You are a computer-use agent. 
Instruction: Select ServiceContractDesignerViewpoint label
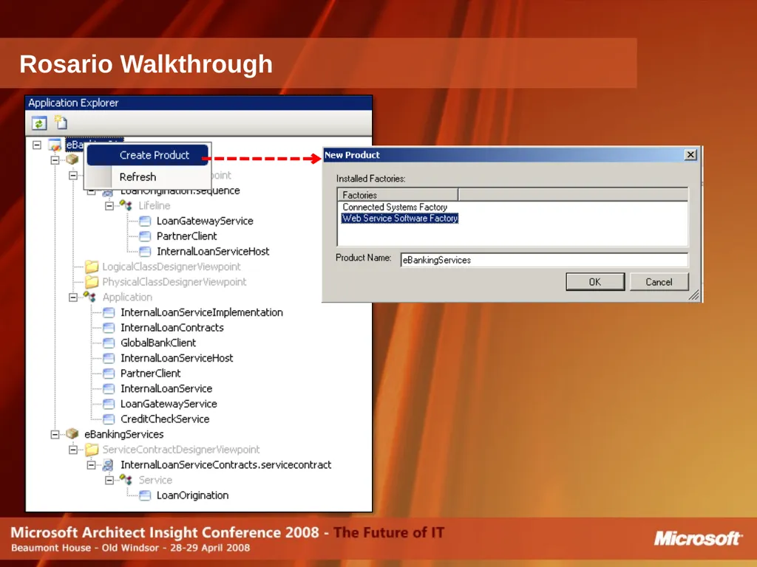pyautogui.click(x=181, y=450)
